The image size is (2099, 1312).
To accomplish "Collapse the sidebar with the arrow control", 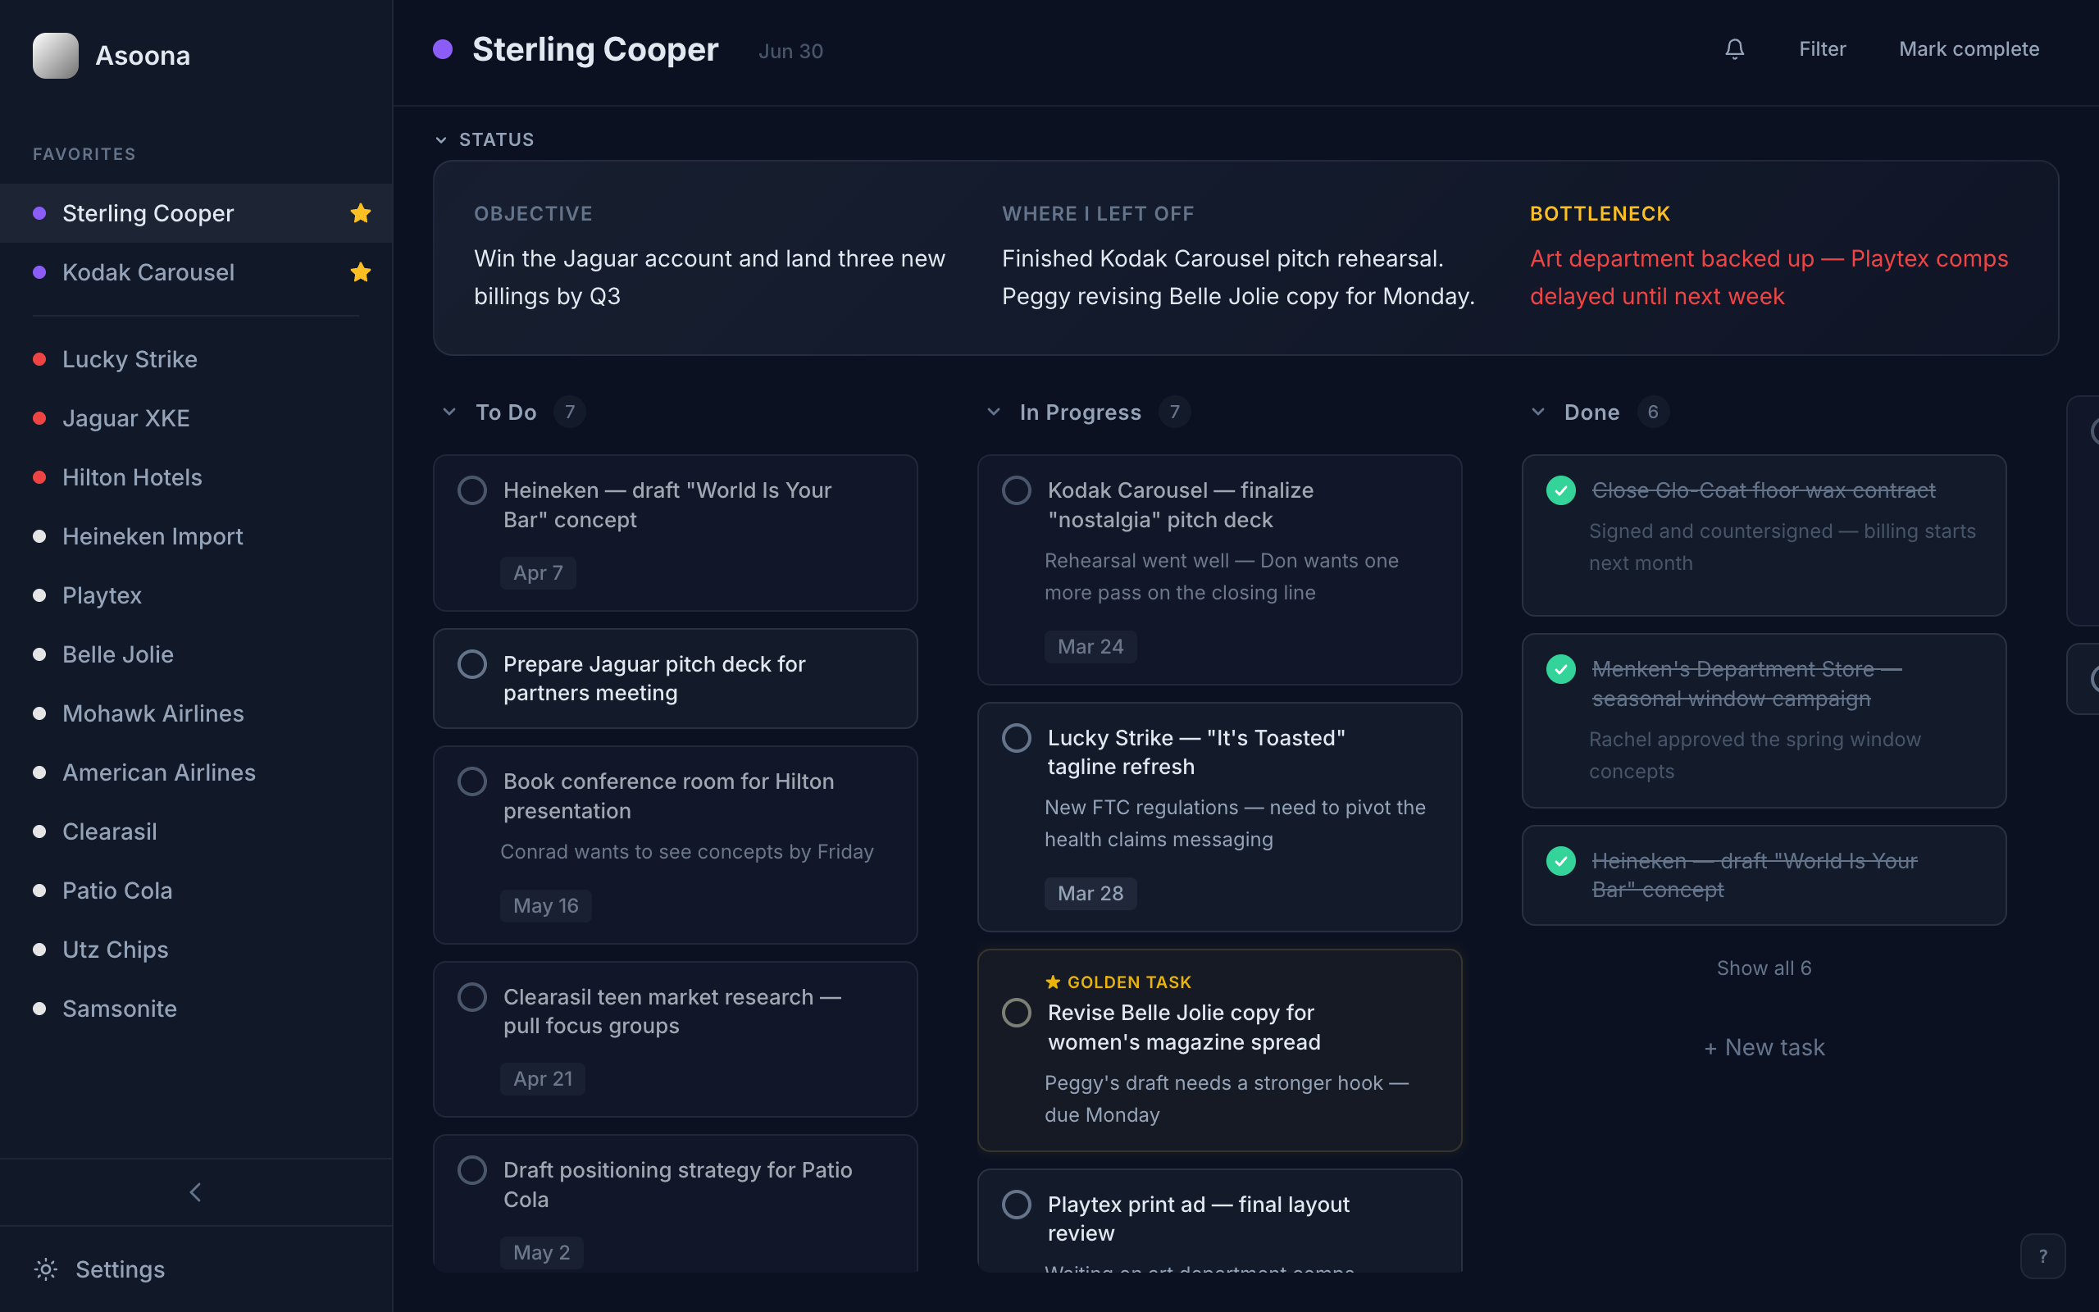I will 195,1191.
